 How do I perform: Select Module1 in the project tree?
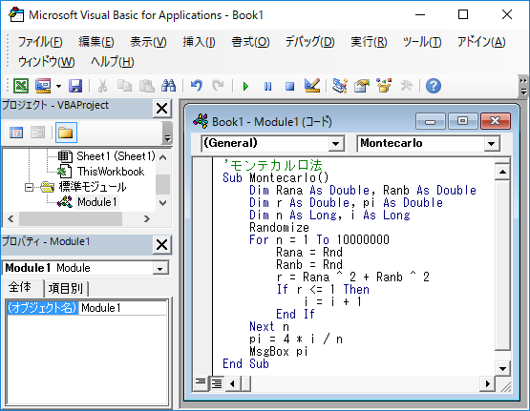(x=97, y=202)
